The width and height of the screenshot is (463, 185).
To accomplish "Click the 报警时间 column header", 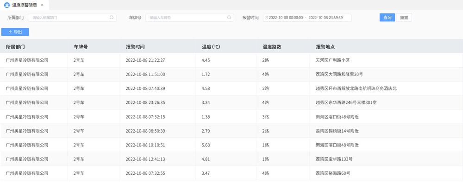I will click(x=135, y=47).
